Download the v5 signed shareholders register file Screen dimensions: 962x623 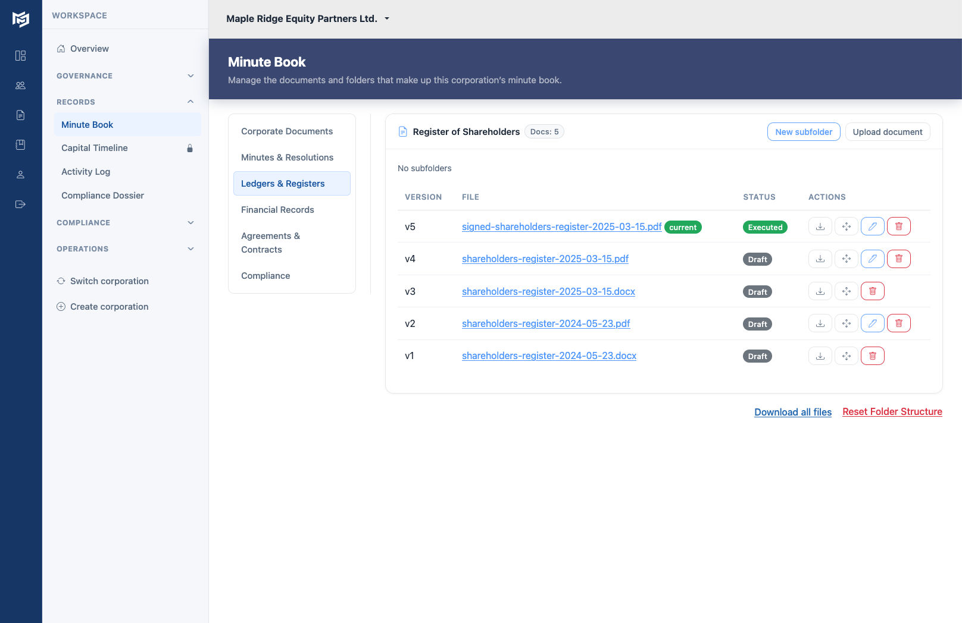820,226
